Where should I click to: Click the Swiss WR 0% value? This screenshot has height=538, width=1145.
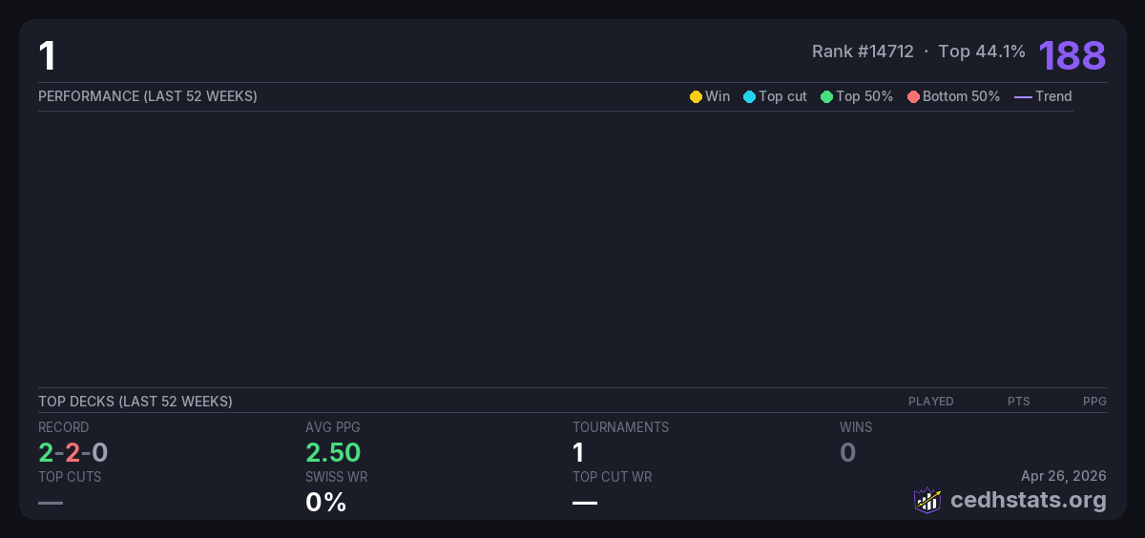click(325, 502)
